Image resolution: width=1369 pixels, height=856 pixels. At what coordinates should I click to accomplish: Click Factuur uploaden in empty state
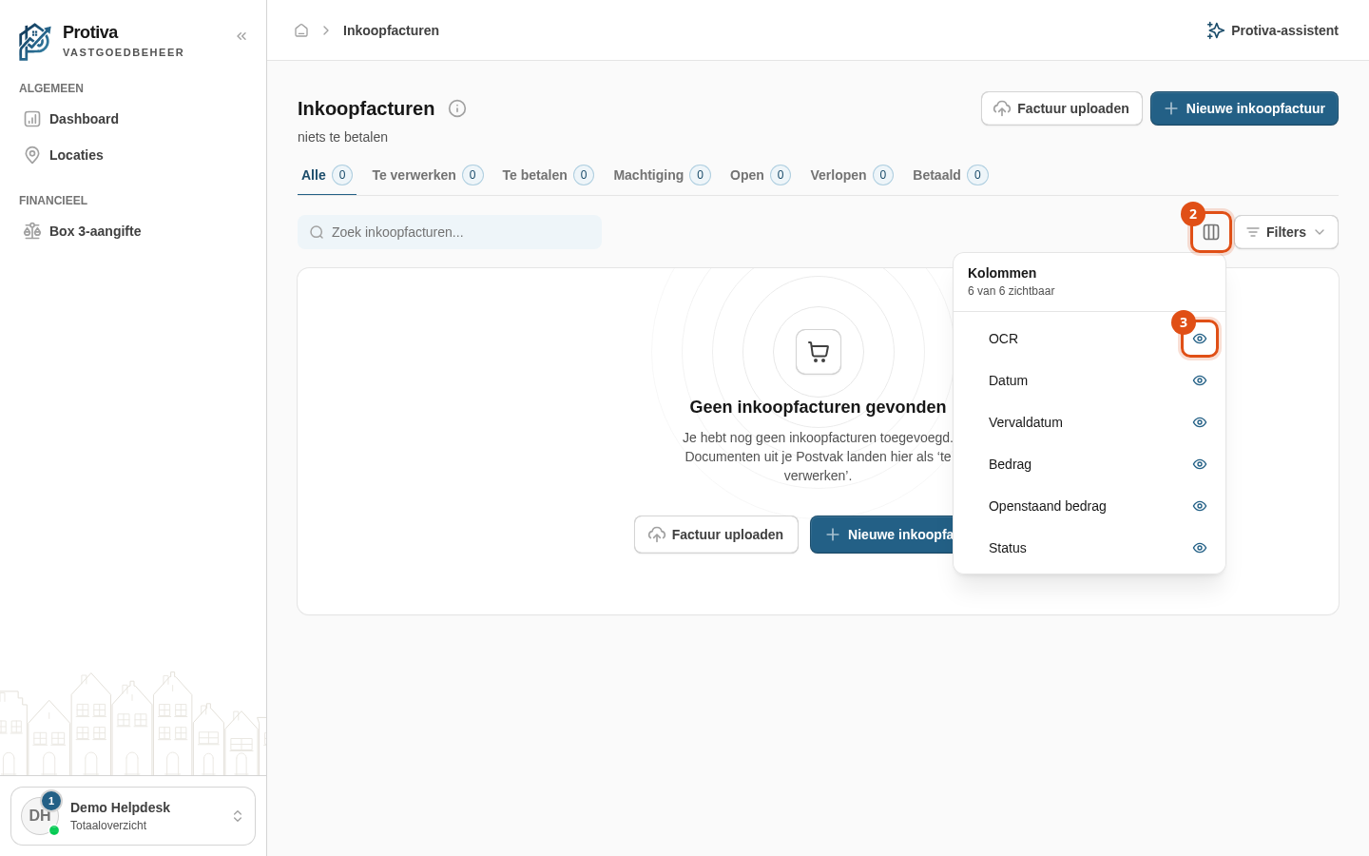[x=716, y=535]
